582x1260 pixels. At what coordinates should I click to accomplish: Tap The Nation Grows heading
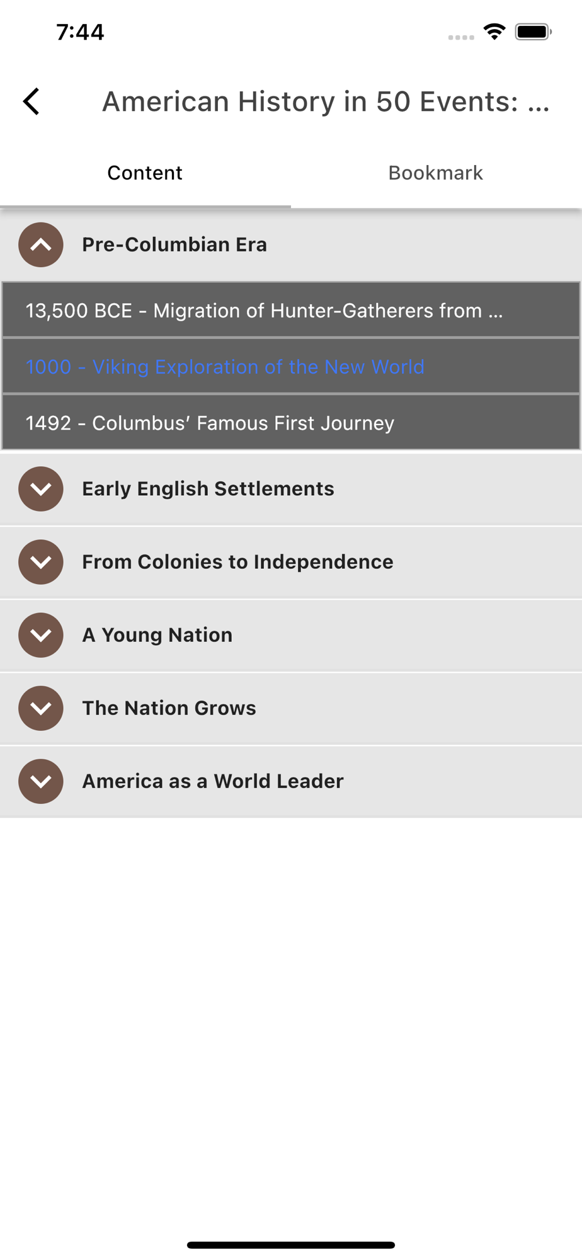[x=169, y=708]
